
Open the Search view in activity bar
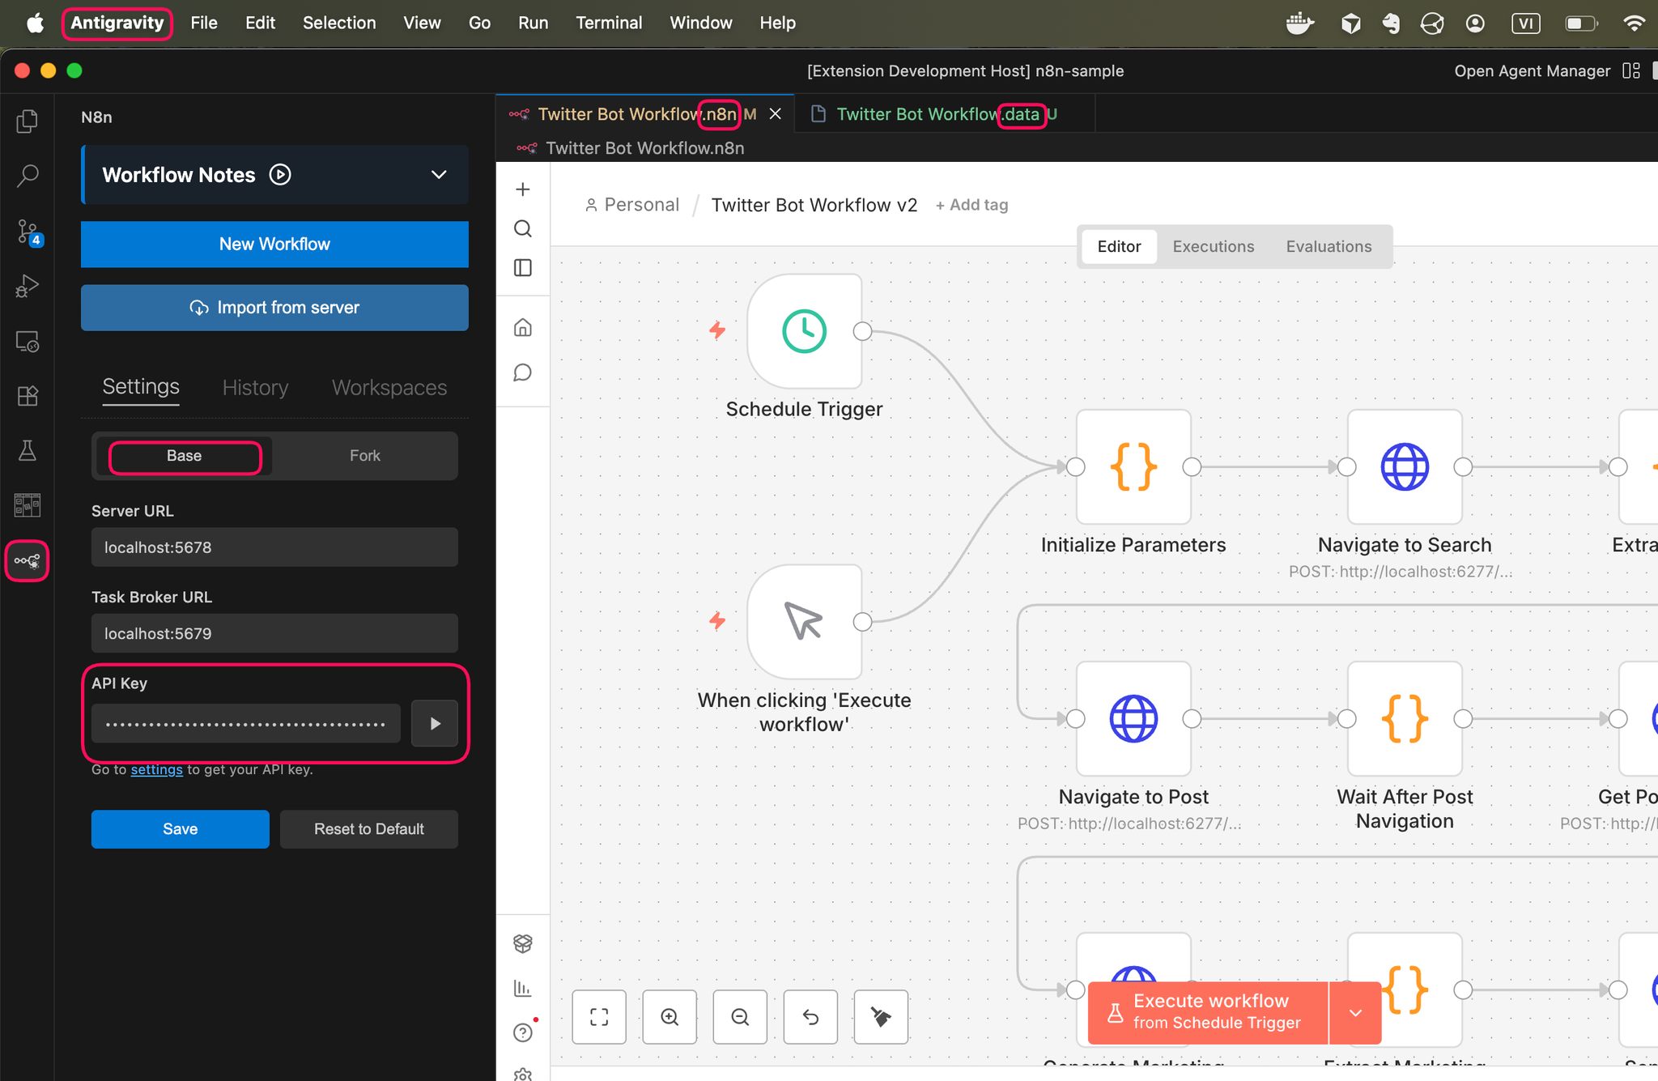(x=27, y=176)
